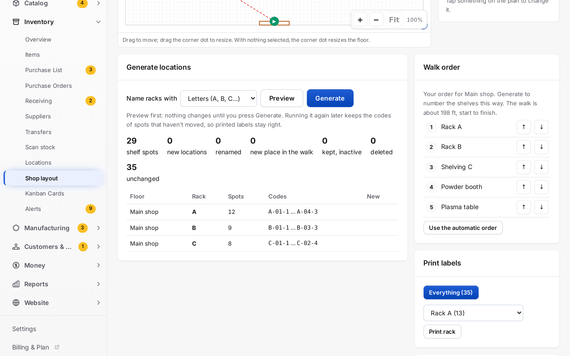The image size is (570, 356).
Task: Zoom out with the minus button
Action: [x=376, y=20]
